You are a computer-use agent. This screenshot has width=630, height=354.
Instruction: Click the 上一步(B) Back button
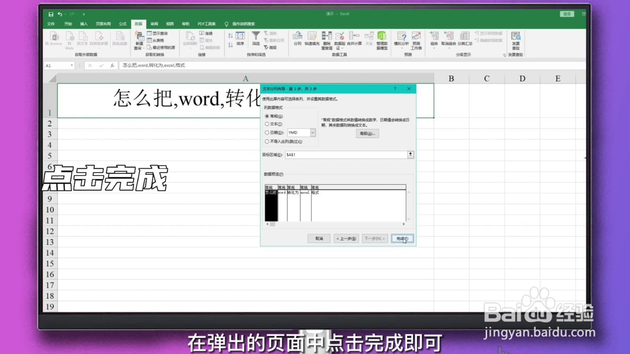point(346,239)
